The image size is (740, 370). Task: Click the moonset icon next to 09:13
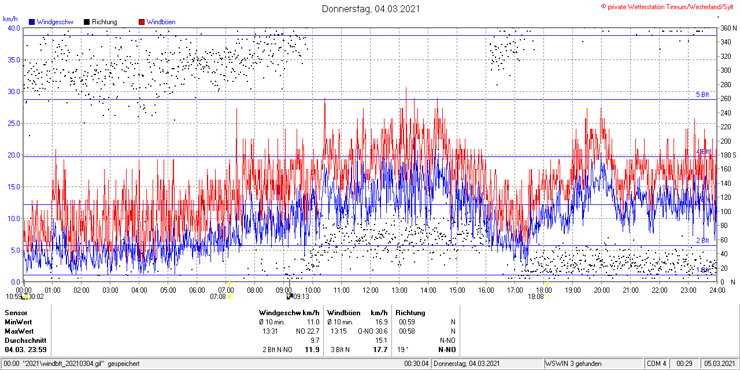pyautogui.click(x=290, y=297)
